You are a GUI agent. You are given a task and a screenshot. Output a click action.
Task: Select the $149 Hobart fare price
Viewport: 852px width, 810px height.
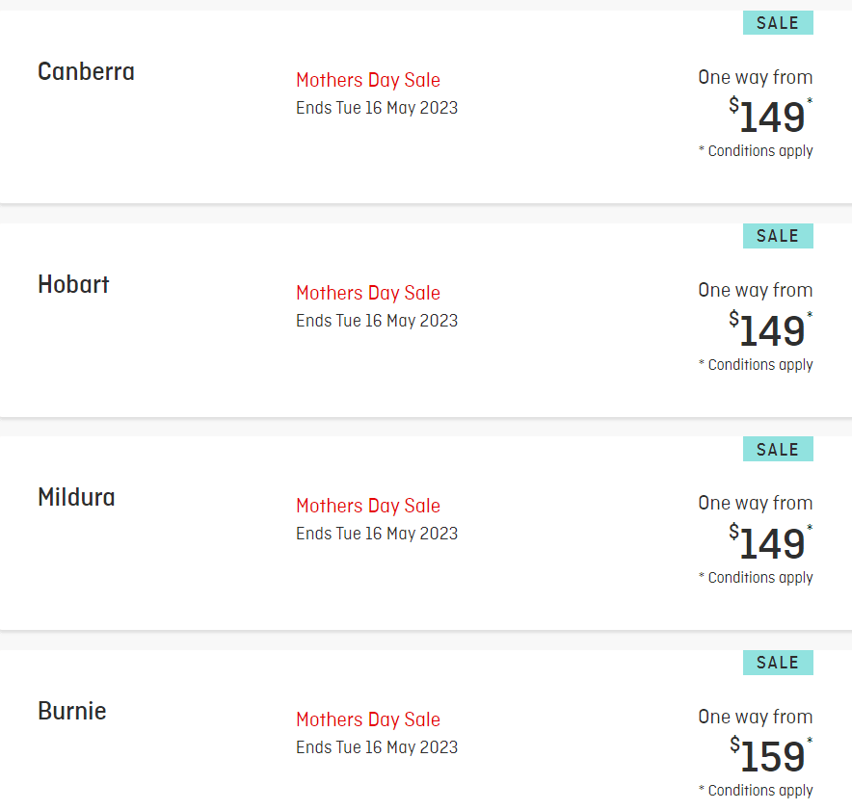(770, 329)
